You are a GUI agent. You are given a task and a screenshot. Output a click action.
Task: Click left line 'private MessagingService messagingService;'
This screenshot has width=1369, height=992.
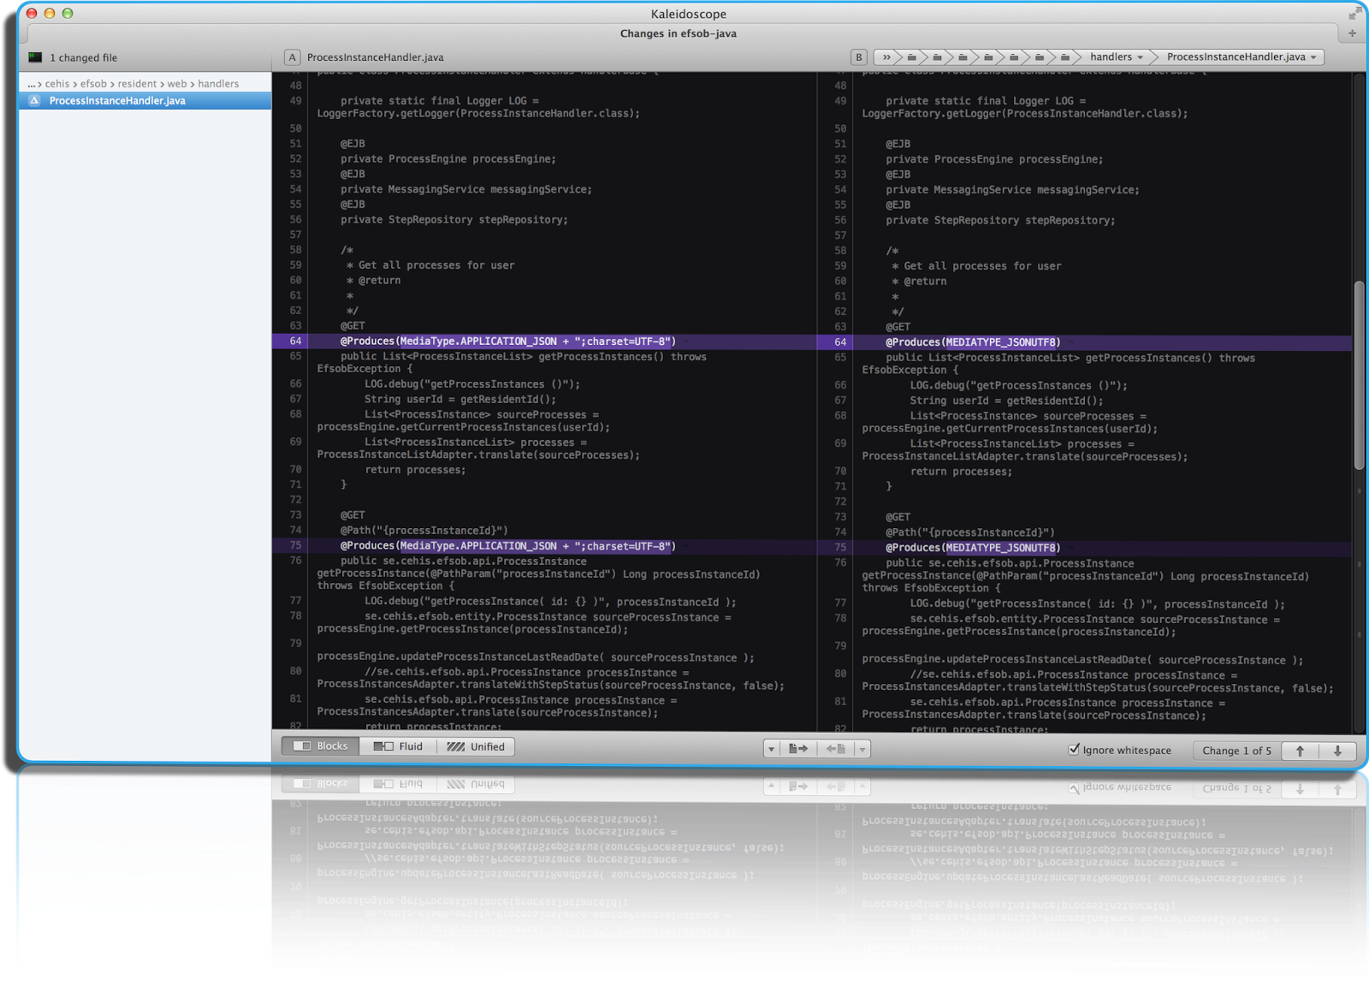click(x=465, y=189)
